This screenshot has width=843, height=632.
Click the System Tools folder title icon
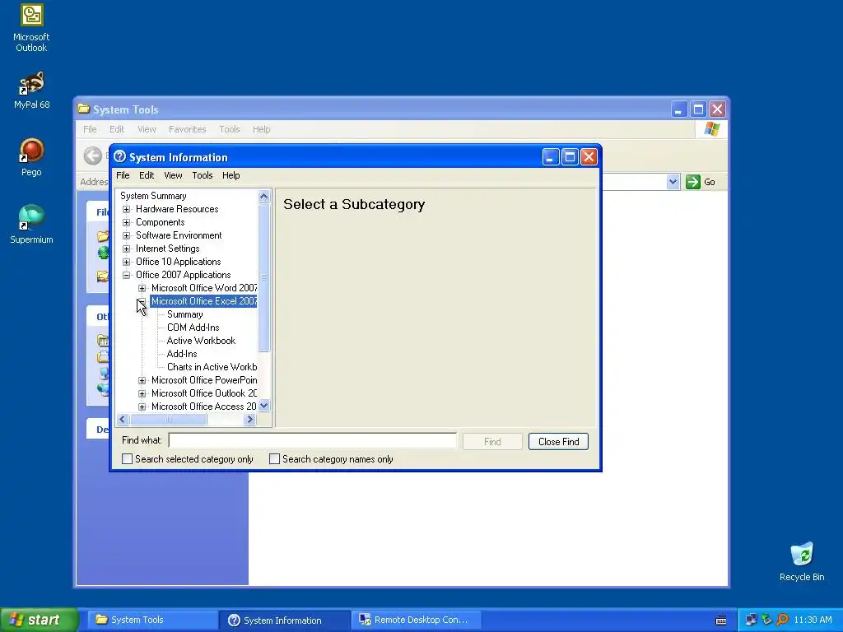tap(83, 109)
